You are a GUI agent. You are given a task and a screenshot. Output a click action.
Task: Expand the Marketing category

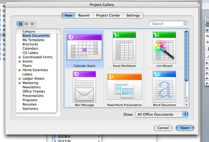[20, 83]
